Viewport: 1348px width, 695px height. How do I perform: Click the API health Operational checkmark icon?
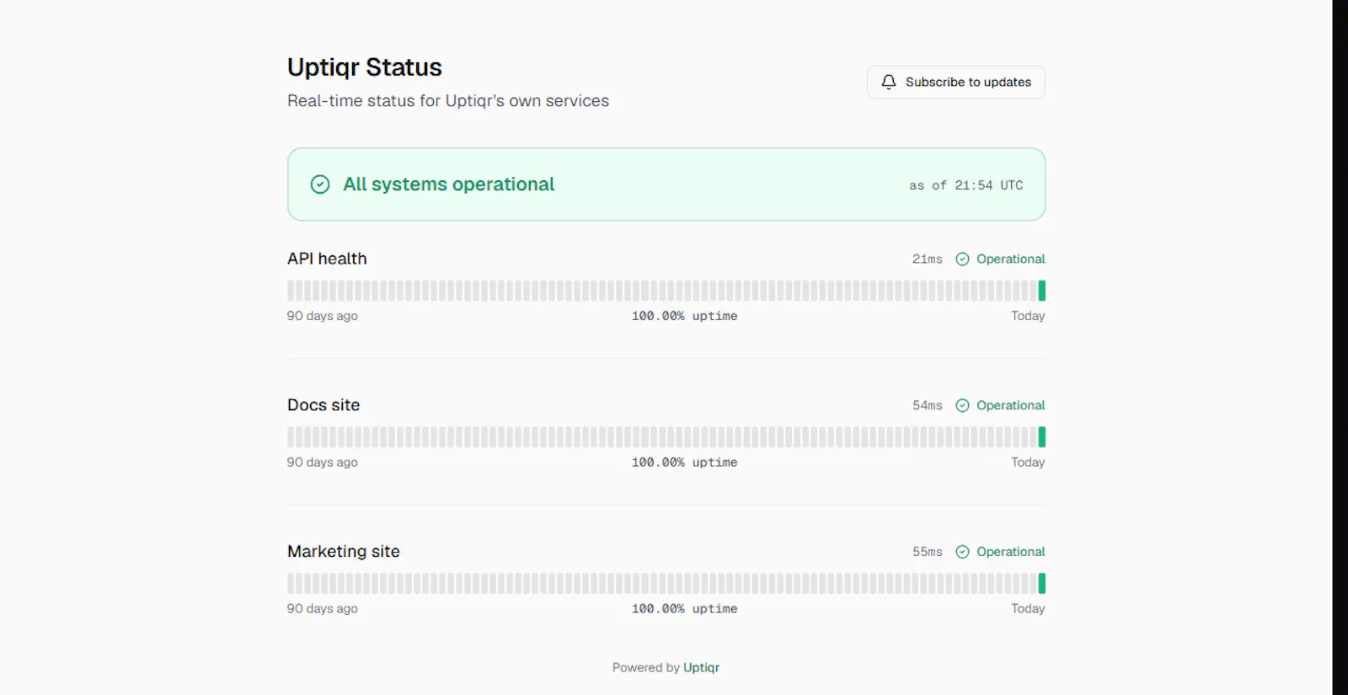pos(962,259)
